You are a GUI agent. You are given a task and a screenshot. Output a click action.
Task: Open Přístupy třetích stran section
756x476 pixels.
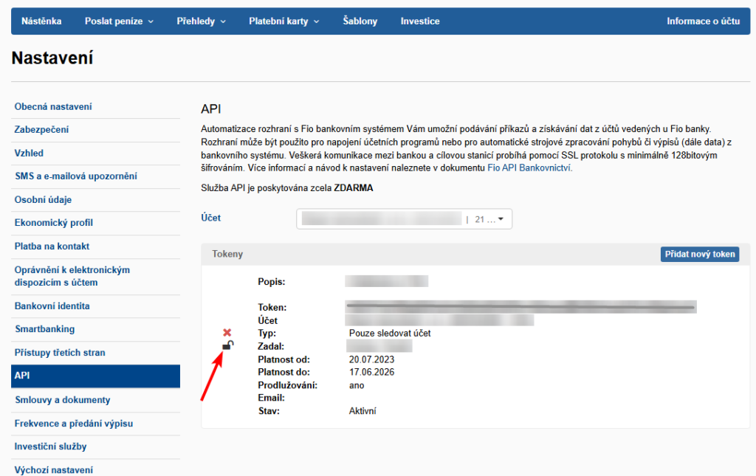(60, 353)
